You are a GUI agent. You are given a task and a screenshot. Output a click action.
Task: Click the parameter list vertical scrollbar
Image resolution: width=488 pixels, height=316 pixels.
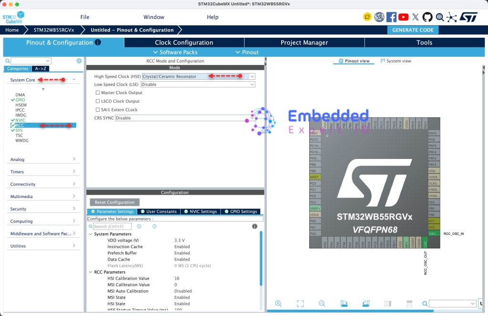[x=261, y=258]
